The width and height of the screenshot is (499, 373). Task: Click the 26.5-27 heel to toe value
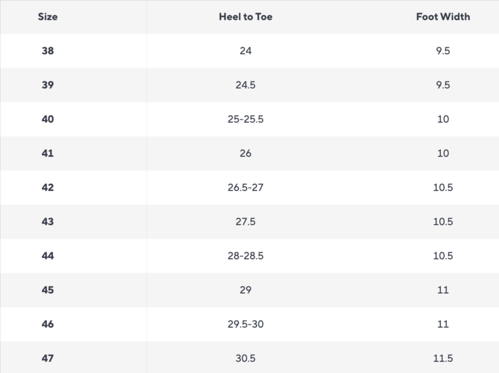point(245,187)
